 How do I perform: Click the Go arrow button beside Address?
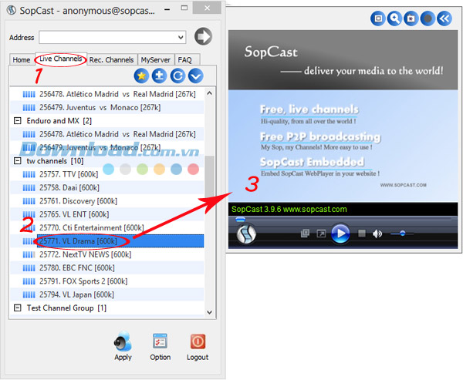203,36
